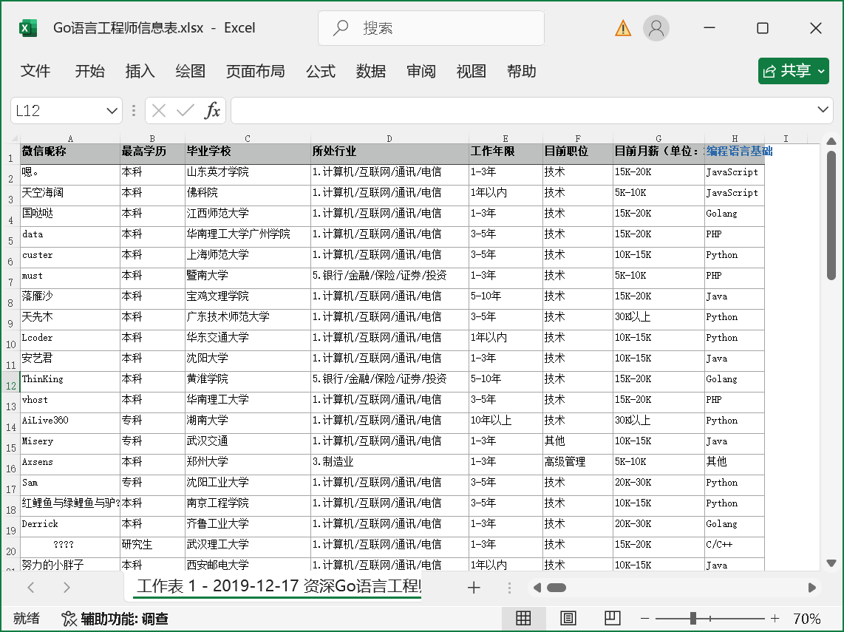Open the Name Box dropdown arrow
This screenshot has height=632, width=844.
(x=113, y=110)
